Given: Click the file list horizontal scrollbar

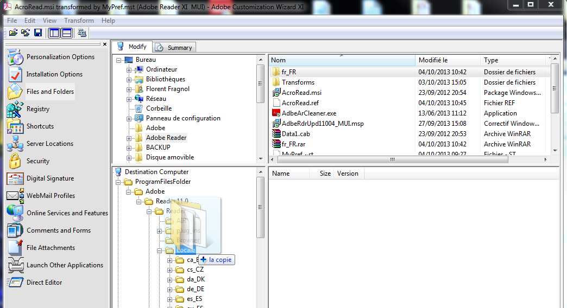Looking at the screenshot, I should pyautogui.click(x=392, y=159).
